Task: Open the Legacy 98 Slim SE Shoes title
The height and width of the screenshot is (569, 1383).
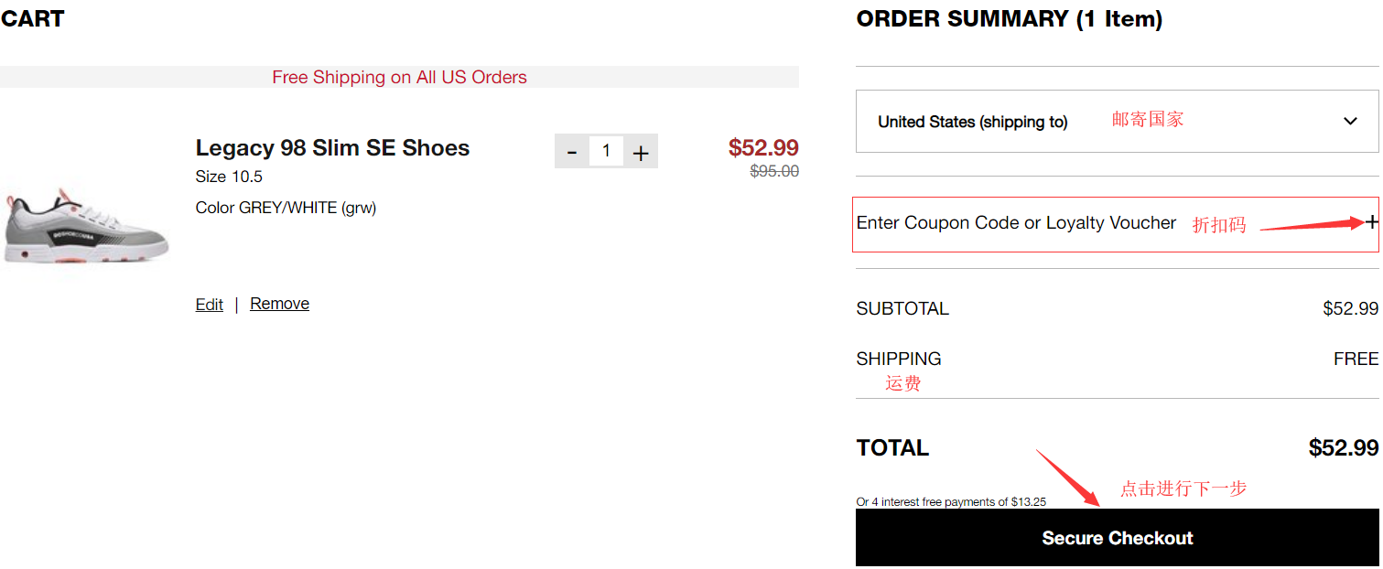Action: (x=332, y=148)
